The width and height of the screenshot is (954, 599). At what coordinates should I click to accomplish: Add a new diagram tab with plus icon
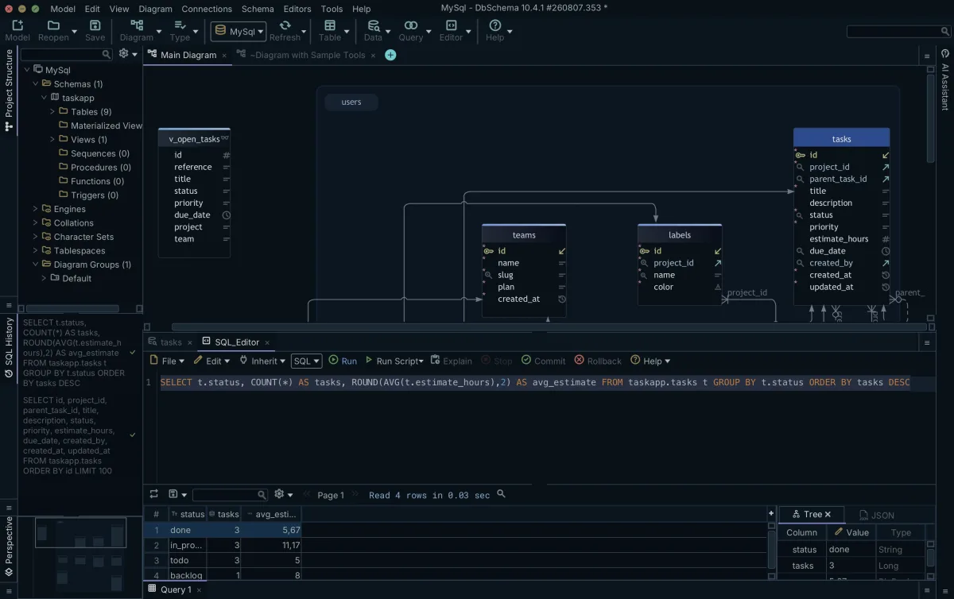pos(390,55)
